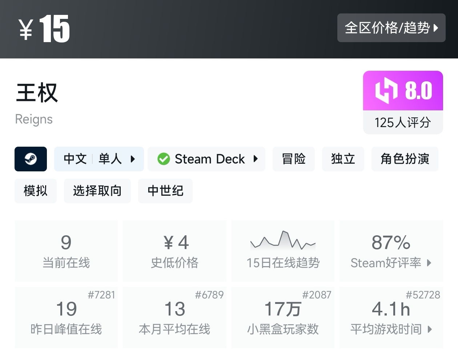Select the 独立 indie tag
The height and width of the screenshot is (354, 458).
(343, 159)
